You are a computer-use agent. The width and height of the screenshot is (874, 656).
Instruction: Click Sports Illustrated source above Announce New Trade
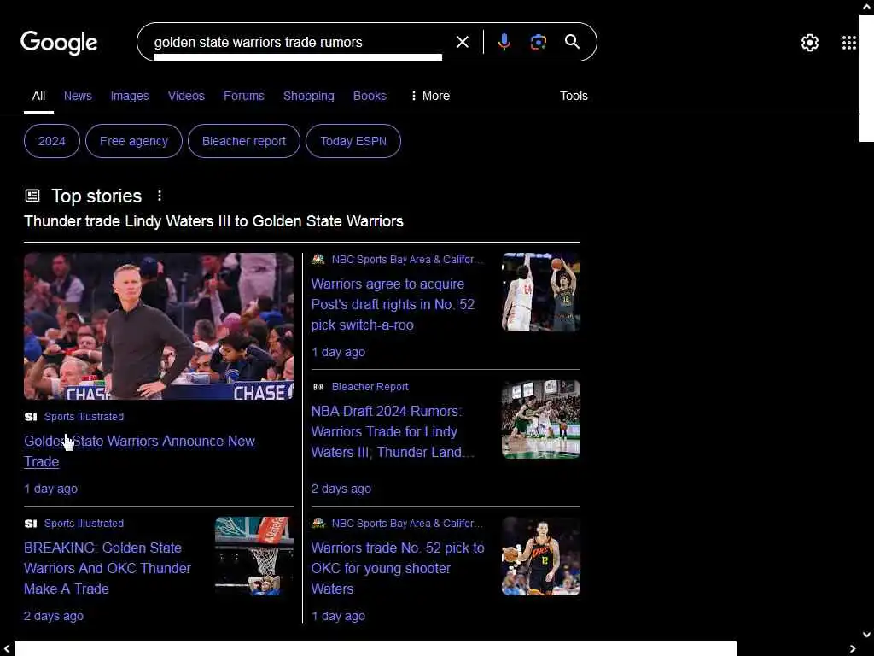click(x=74, y=417)
